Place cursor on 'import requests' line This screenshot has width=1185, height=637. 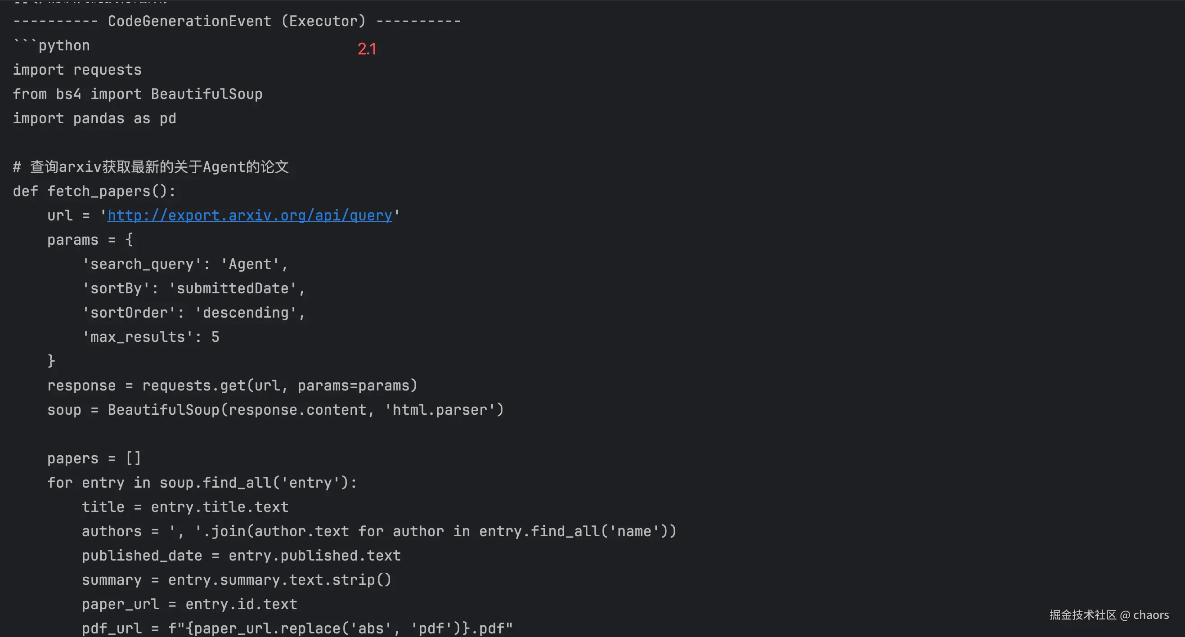(x=77, y=70)
